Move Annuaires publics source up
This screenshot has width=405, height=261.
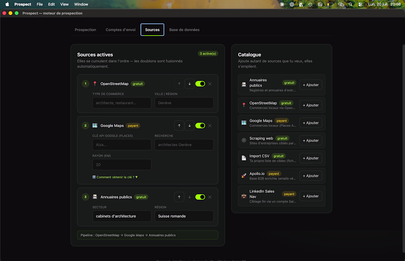pyautogui.click(x=179, y=197)
